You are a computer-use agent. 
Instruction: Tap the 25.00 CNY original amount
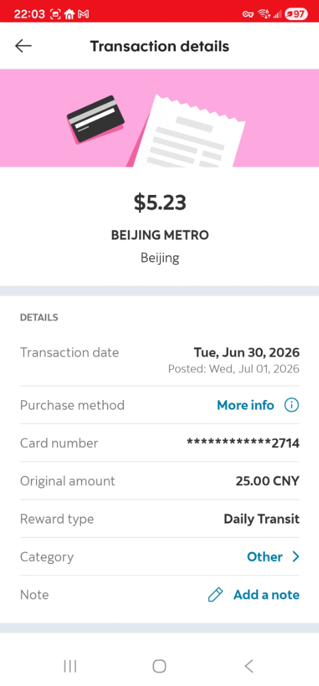click(x=268, y=481)
